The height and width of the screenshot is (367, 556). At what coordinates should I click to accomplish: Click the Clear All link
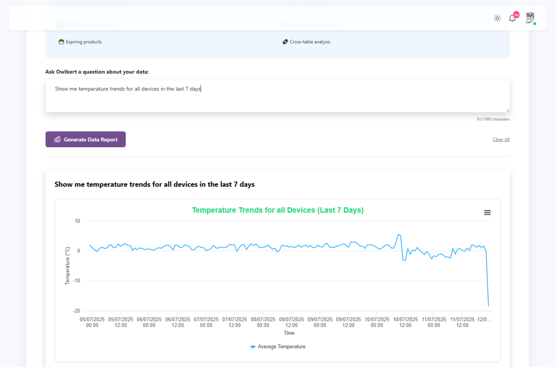pyautogui.click(x=501, y=140)
